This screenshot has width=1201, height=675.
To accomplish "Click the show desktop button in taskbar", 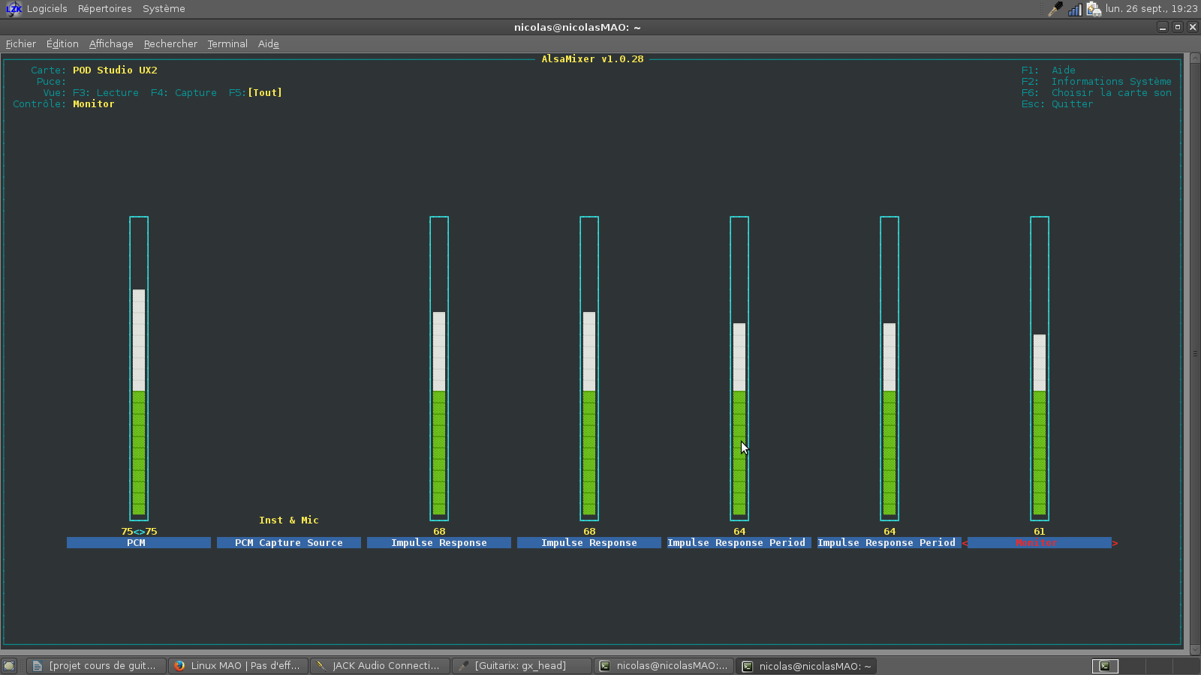I will (x=9, y=666).
